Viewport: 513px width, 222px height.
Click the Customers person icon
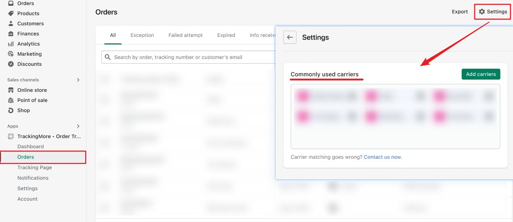(x=11, y=24)
